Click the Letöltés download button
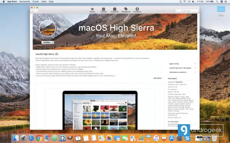 coord(47,43)
